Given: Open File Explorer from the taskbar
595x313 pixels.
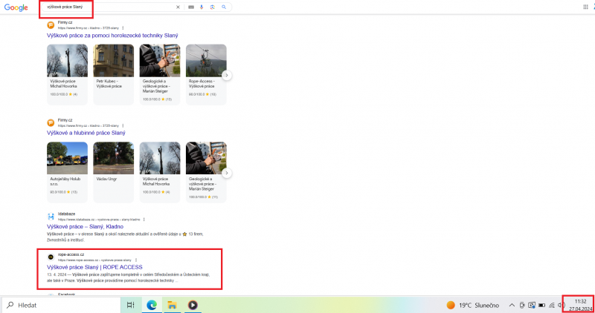Looking at the screenshot, I should (172, 305).
